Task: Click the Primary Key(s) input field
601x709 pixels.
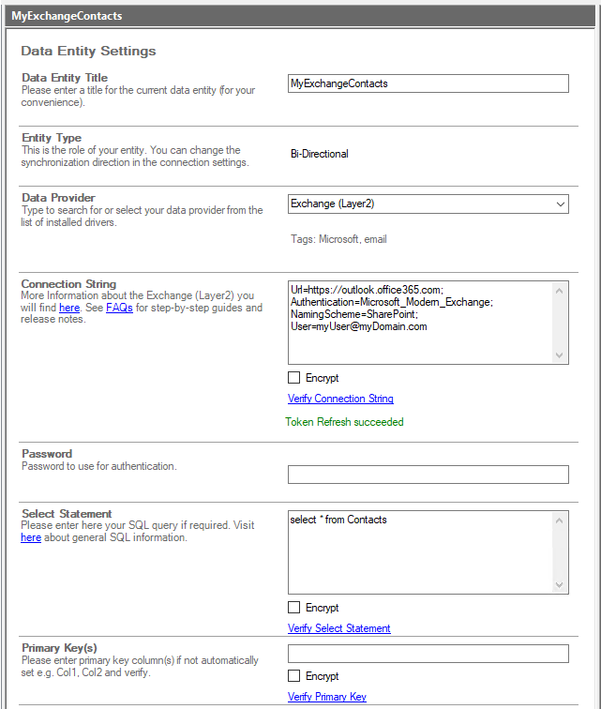Action: click(x=428, y=654)
